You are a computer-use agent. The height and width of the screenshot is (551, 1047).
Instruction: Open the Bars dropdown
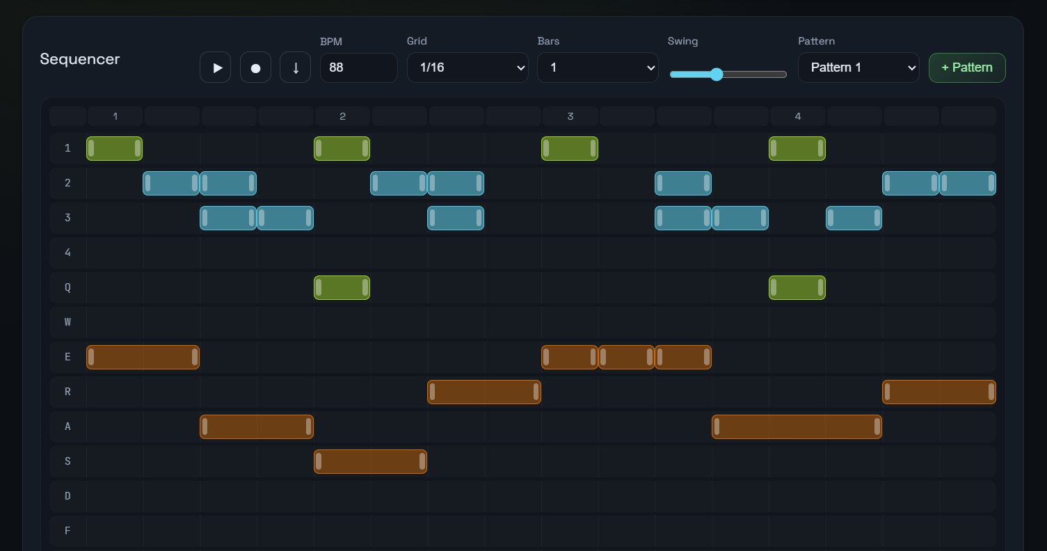tap(598, 67)
